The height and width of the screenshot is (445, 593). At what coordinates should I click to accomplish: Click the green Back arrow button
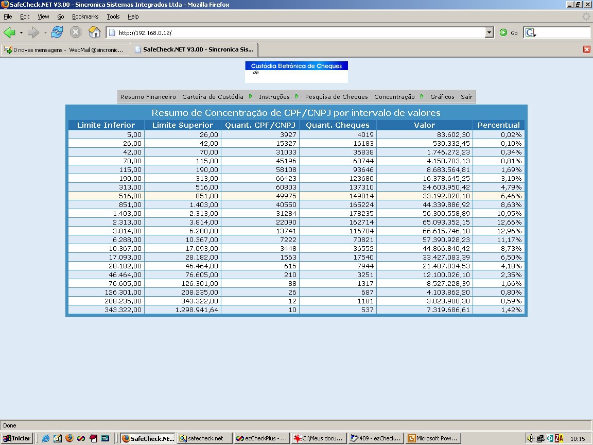(9, 32)
